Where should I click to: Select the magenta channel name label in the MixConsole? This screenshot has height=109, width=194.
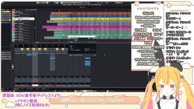(x=52, y=85)
